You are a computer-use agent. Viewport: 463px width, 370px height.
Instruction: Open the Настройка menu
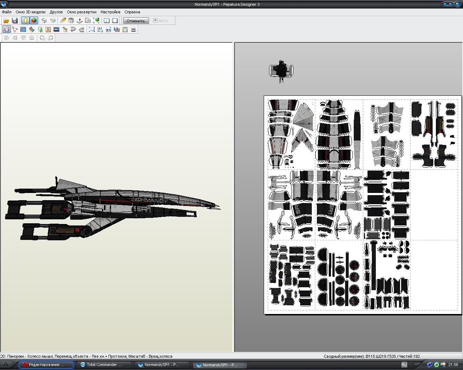click(x=110, y=12)
